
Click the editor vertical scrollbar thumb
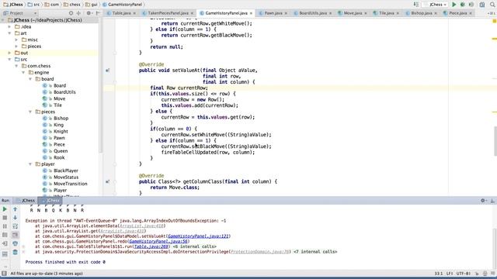[x=495, y=141]
